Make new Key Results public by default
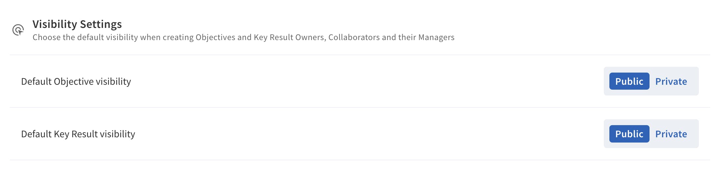 (x=629, y=134)
